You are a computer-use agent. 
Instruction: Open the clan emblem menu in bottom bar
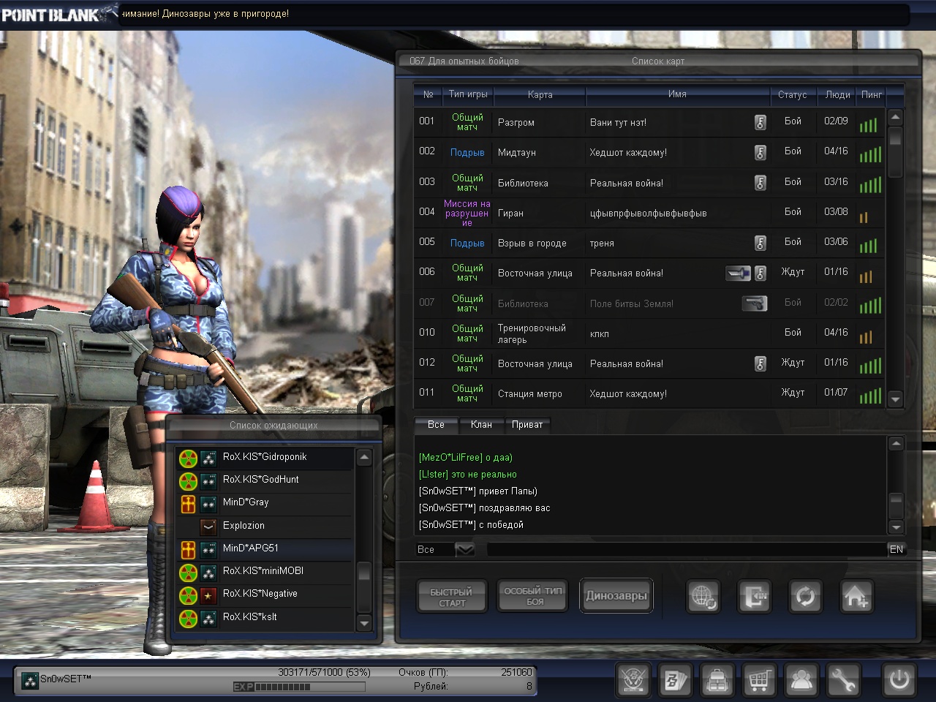pos(633,681)
